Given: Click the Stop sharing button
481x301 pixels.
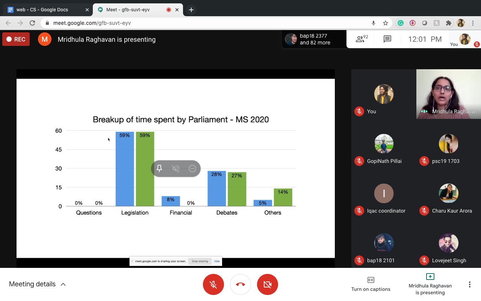Looking at the screenshot, I should pyautogui.click(x=200, y=261).
